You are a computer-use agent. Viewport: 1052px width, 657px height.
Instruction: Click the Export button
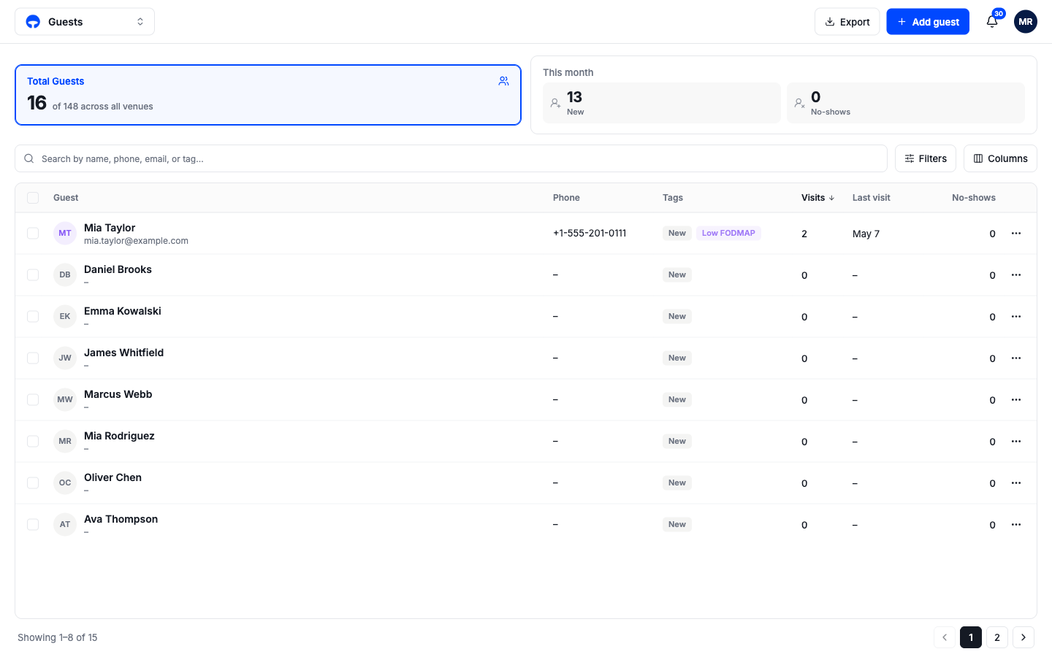click(847, 22)
